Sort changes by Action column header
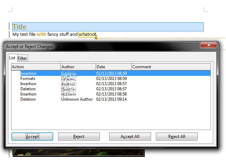 coord(36,67)
